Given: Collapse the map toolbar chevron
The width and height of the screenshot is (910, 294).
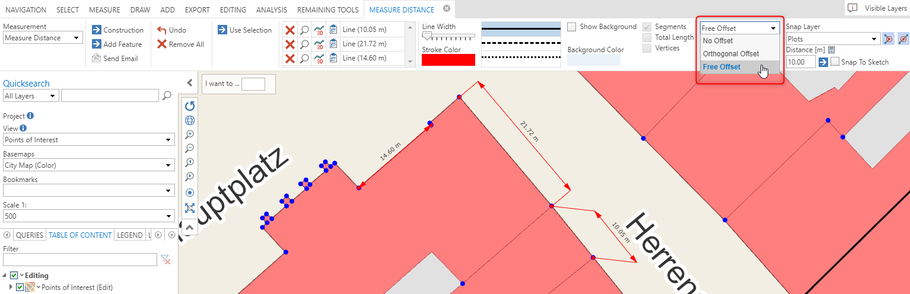Looking at the screenshot, I should point(190,226).
